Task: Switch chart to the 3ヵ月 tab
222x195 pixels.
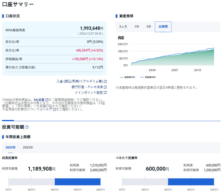Action: 123,26
